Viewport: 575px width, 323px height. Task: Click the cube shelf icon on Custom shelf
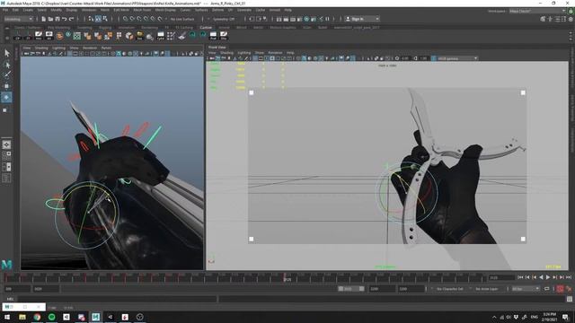coord(129,36)
